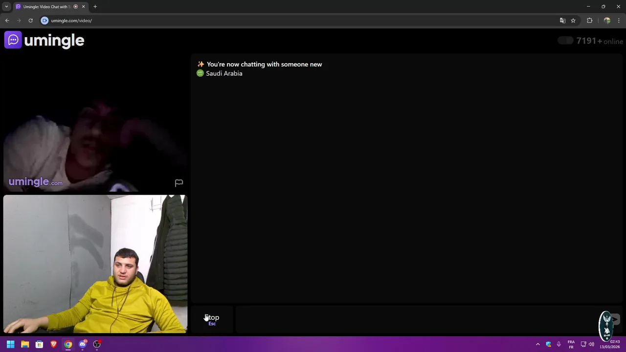Click the microphone tray icon
Image resolution: width=626 pixels, height=352 pixels.
click(559, 344)
